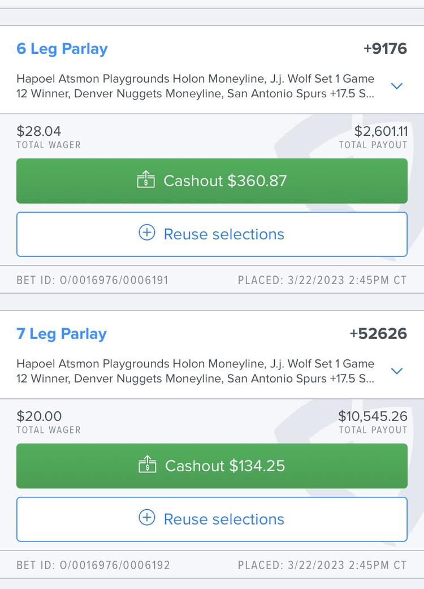The image size is (424, 589).
Task: Tap the $10,545.26 total payout amount
Action: pyautogui.click(x=373, y=416)
